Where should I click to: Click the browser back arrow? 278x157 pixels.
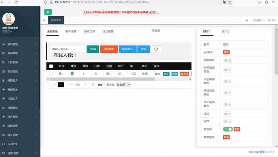tap(2, 2)
